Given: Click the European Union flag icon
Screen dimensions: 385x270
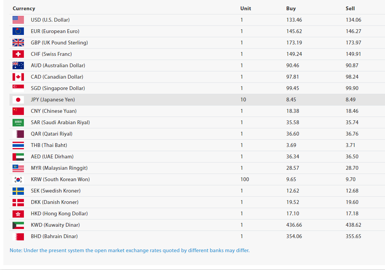Looking at the screenshot, I should (18, 31).
